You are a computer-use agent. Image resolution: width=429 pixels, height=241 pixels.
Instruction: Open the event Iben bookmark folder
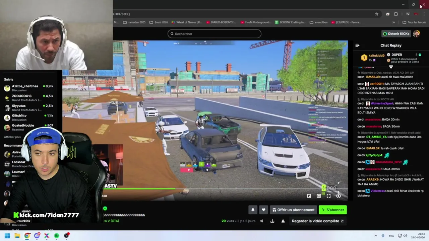319,22
